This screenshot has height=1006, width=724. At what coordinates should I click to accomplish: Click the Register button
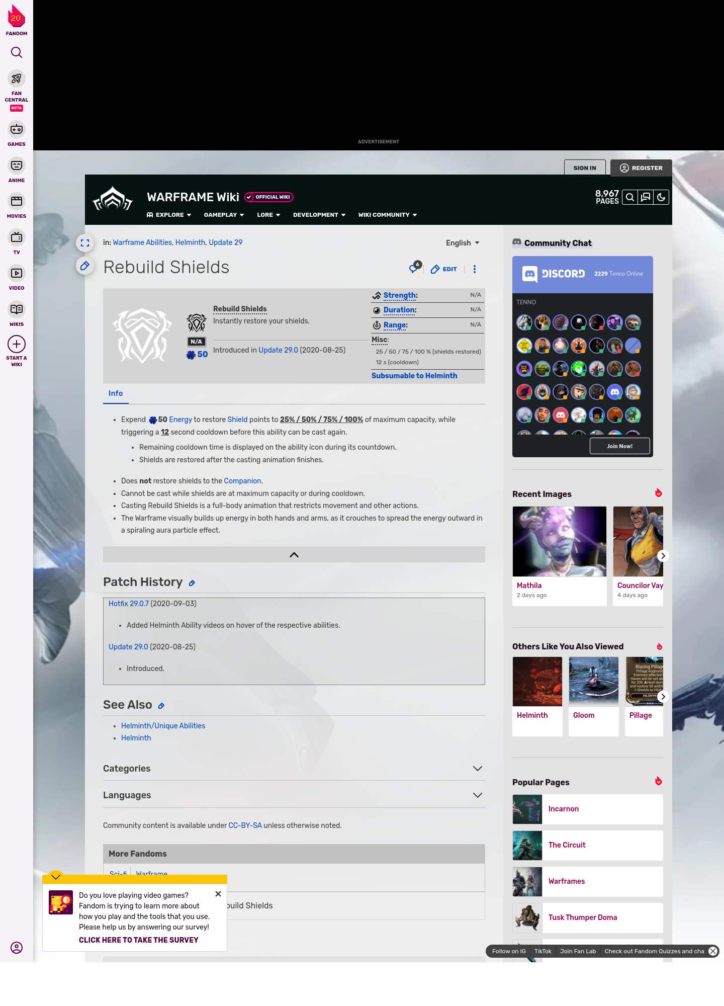[x=641, y=168]
